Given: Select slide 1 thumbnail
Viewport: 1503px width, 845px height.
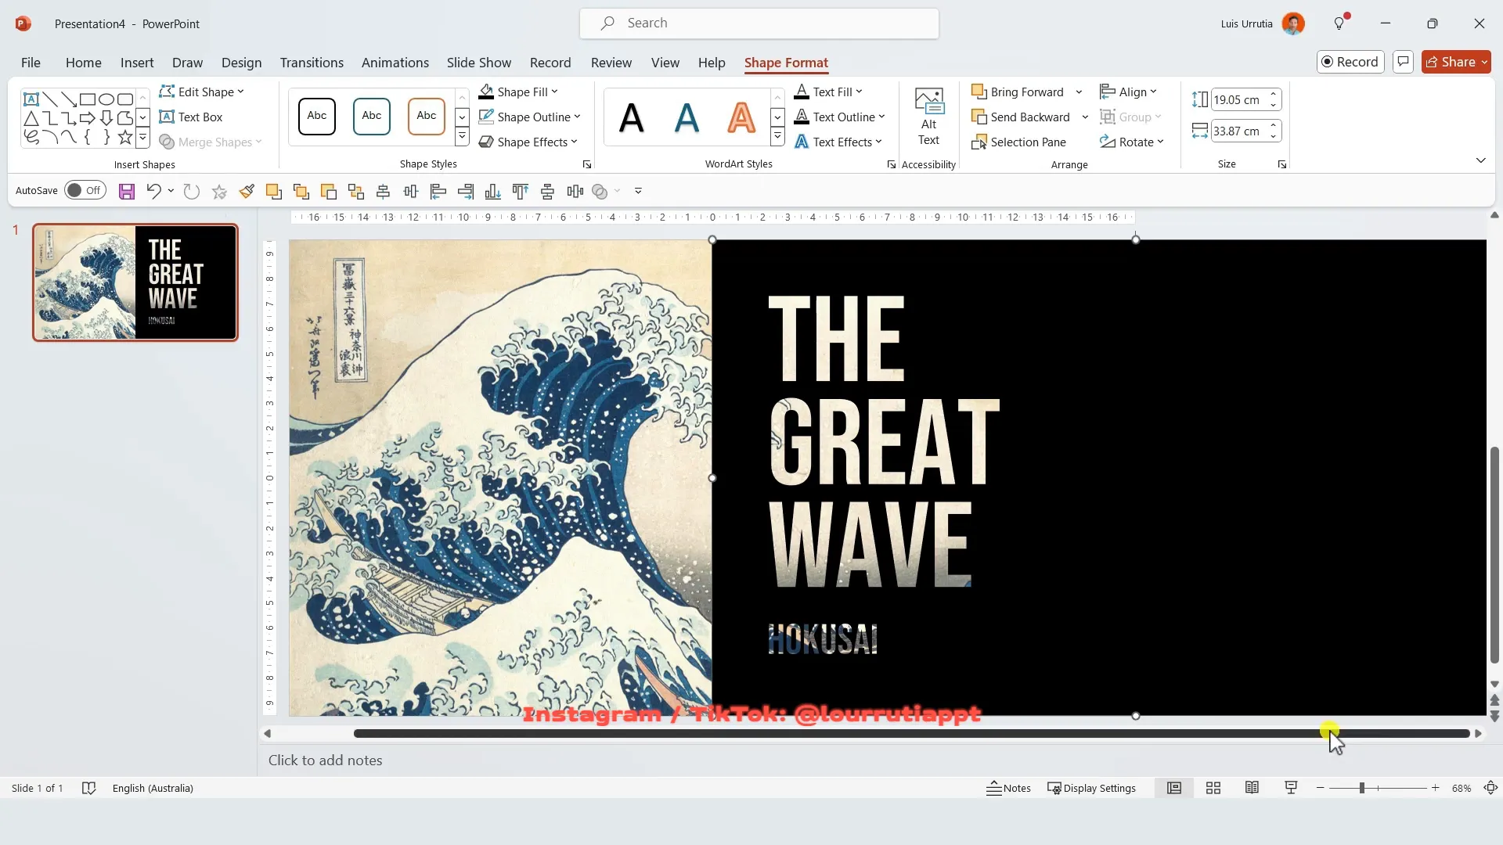Looking at the screenshot, I should click(x=135, y=282).
